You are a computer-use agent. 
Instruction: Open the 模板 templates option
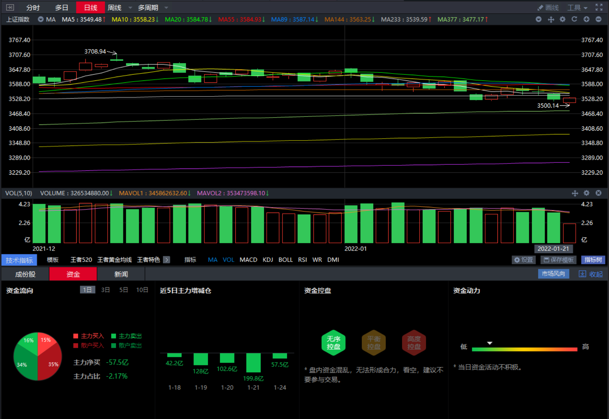(x=53, y=260)
